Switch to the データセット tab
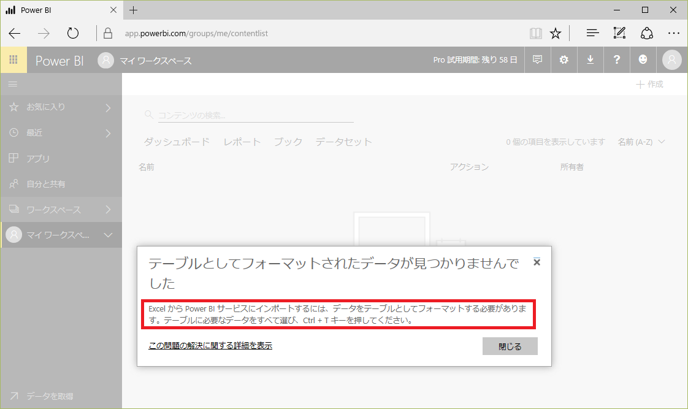The height and width of the screenshot is (409, 688). 343,142
